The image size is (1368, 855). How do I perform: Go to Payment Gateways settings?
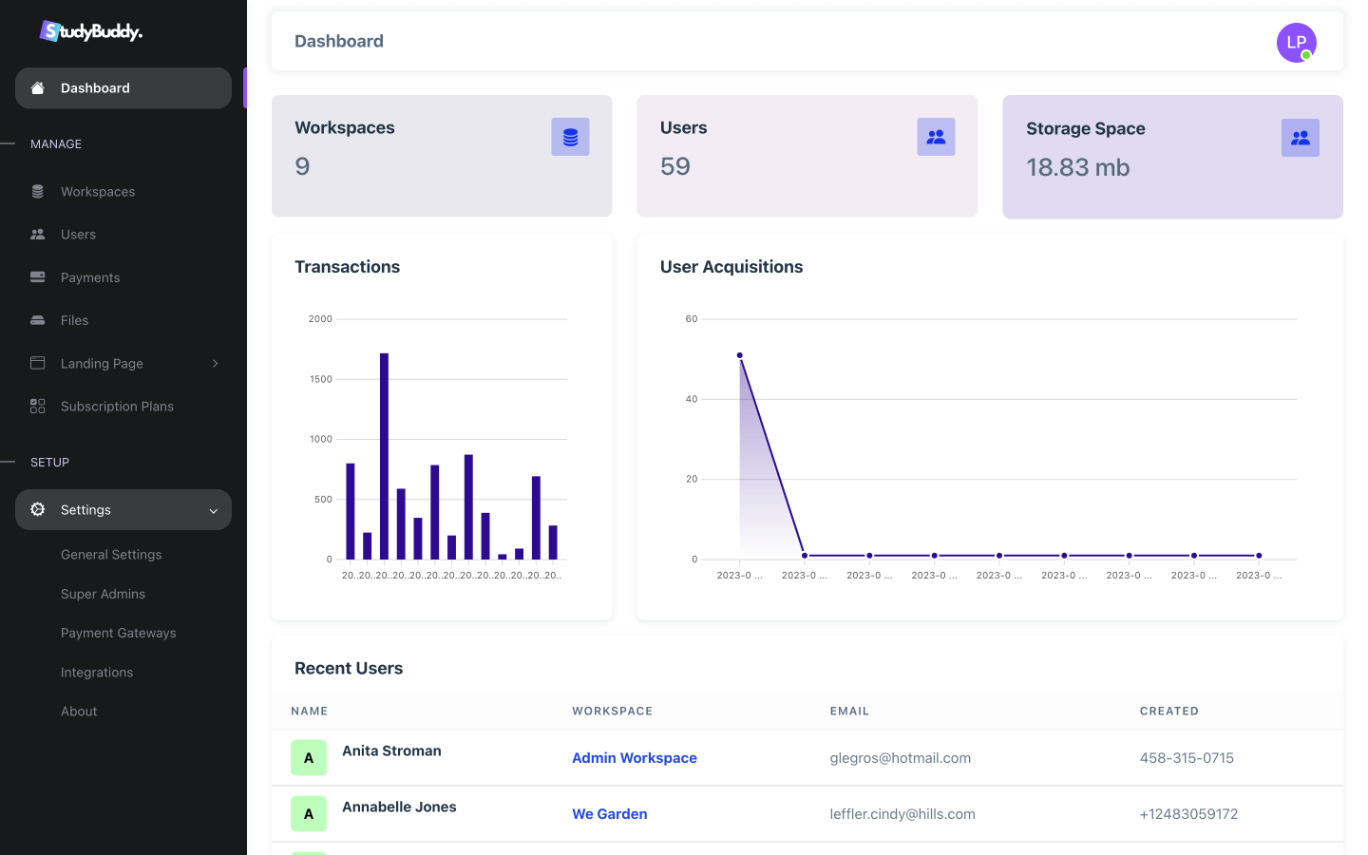tap(119, 634)
